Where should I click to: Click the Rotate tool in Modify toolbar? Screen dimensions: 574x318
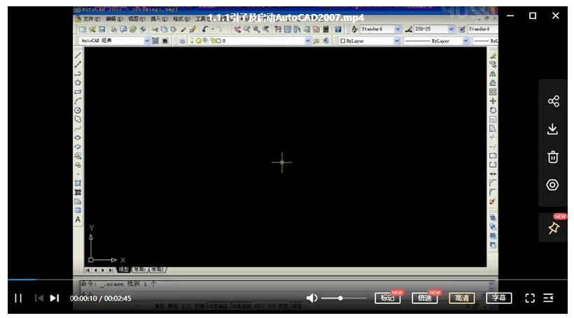click(493, 110)
